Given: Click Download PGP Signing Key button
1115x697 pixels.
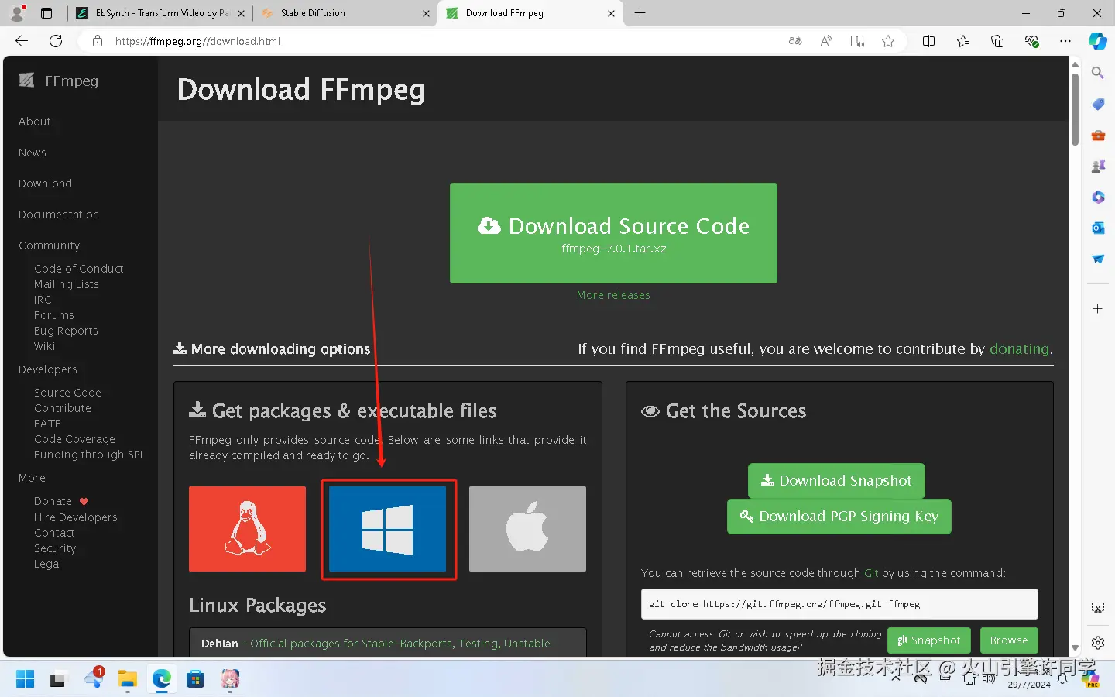Looking at the screenshot, I should (x=839, y=517).
